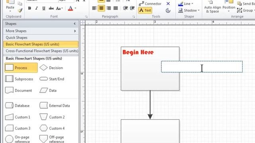This screenshot has height=143, width=255.
Task: Select Cross-Functional Flowchart Shapes stencil
Action: 41,51
